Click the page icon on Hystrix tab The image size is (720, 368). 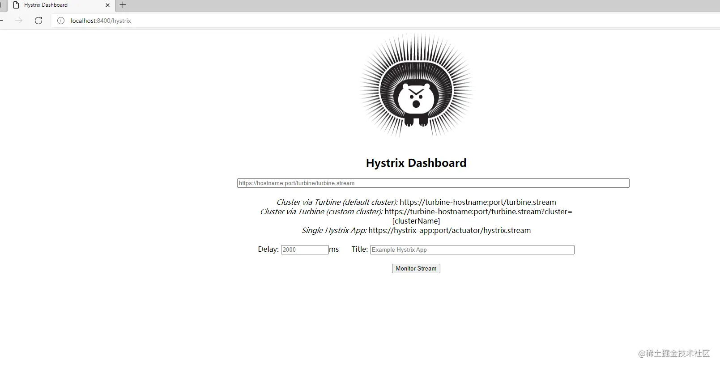[16, 5]
